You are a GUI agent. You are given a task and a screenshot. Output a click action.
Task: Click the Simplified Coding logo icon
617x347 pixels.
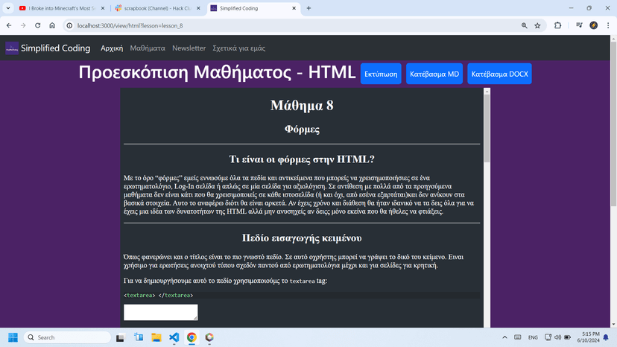tap(12, 48)
